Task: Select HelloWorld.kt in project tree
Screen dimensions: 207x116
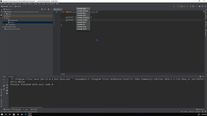Action: coord(13,20)
